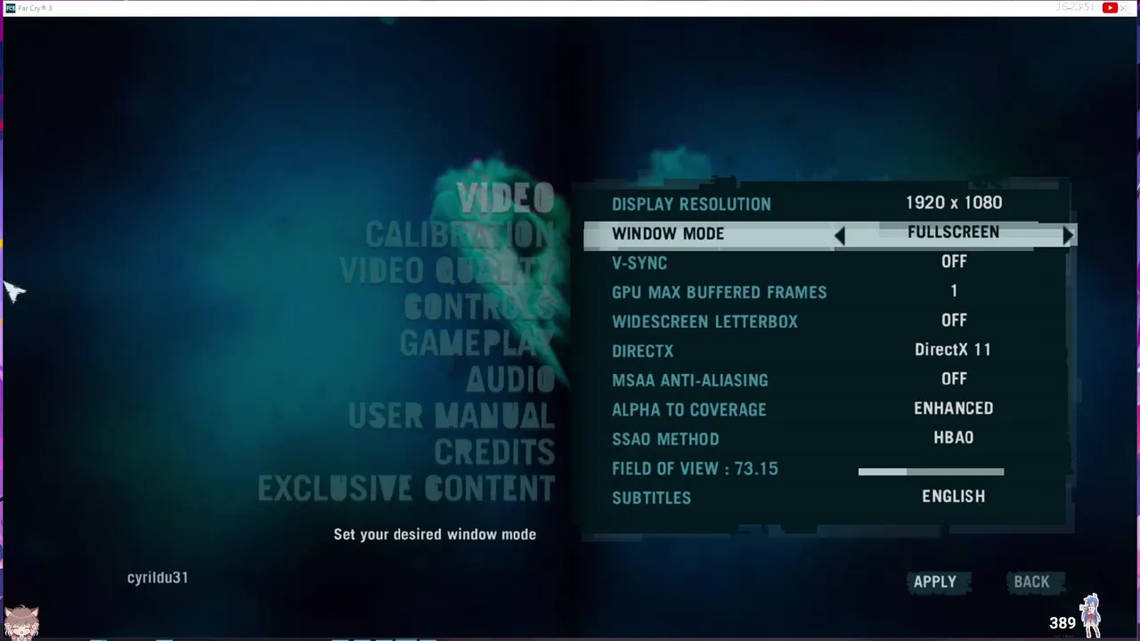The height and width of the screenshot is (641, 1140).
Task: Click the Far Cry 3 title bar icon
Action: pyautogui.click(x=10, y=8)
